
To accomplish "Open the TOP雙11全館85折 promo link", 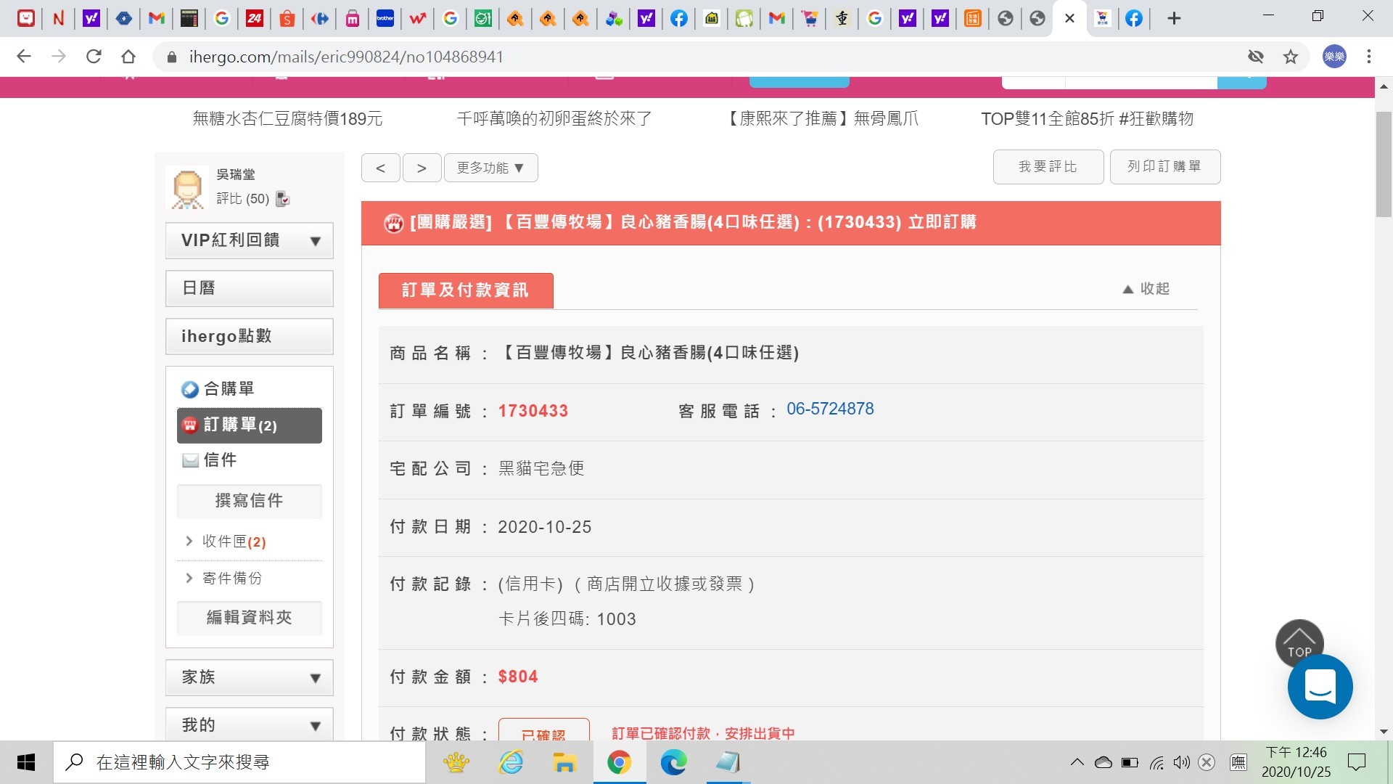I will tap(1087, 118).
